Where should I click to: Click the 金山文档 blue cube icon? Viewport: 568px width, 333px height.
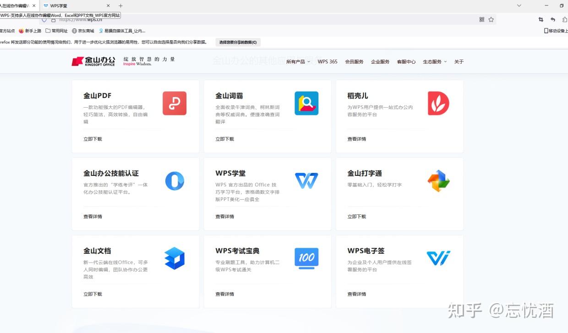pos(175,258)
